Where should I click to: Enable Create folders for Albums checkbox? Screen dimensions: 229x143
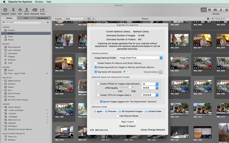(x=96, y=63)
